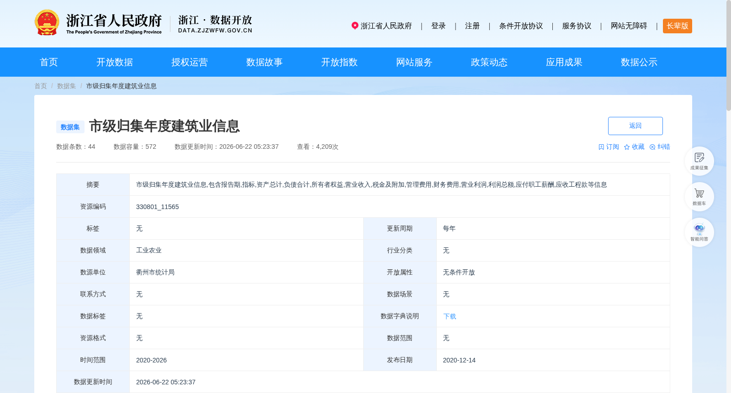The width and height of the screenshot is (731, 393).
Task: Open 服务协议 link
Action: [577, 26]
